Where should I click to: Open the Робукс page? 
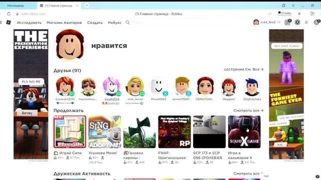pos(115,22)
